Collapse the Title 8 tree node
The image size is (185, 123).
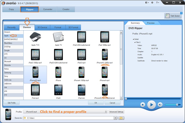click(x=135, y=42)
